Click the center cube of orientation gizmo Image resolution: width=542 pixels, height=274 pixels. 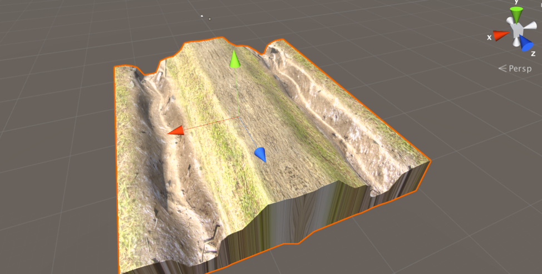(x=516, y=31)
